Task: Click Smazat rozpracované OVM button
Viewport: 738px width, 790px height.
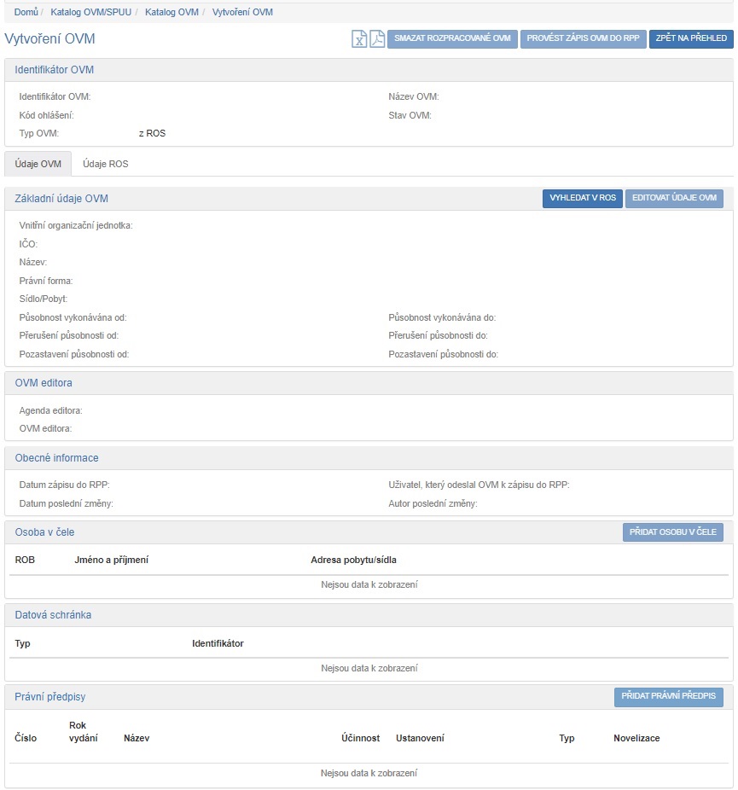Action: click(452, 39)
